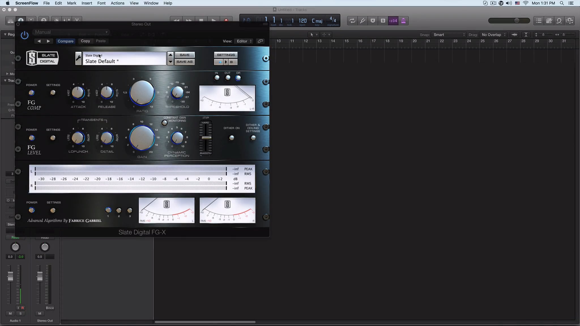Select the A/B copy arrow button

pyautogui.click(x=226, y=62)
